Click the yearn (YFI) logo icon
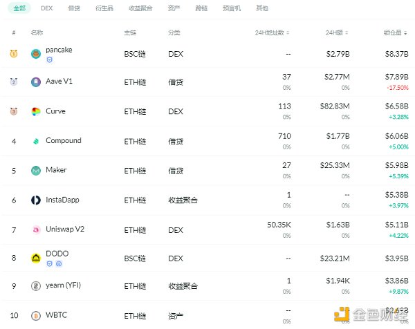415x329 pixels. tap(36, 286)
